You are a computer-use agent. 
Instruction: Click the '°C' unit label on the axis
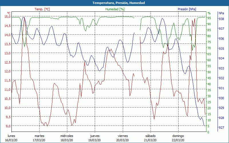[x=9, y=13]
